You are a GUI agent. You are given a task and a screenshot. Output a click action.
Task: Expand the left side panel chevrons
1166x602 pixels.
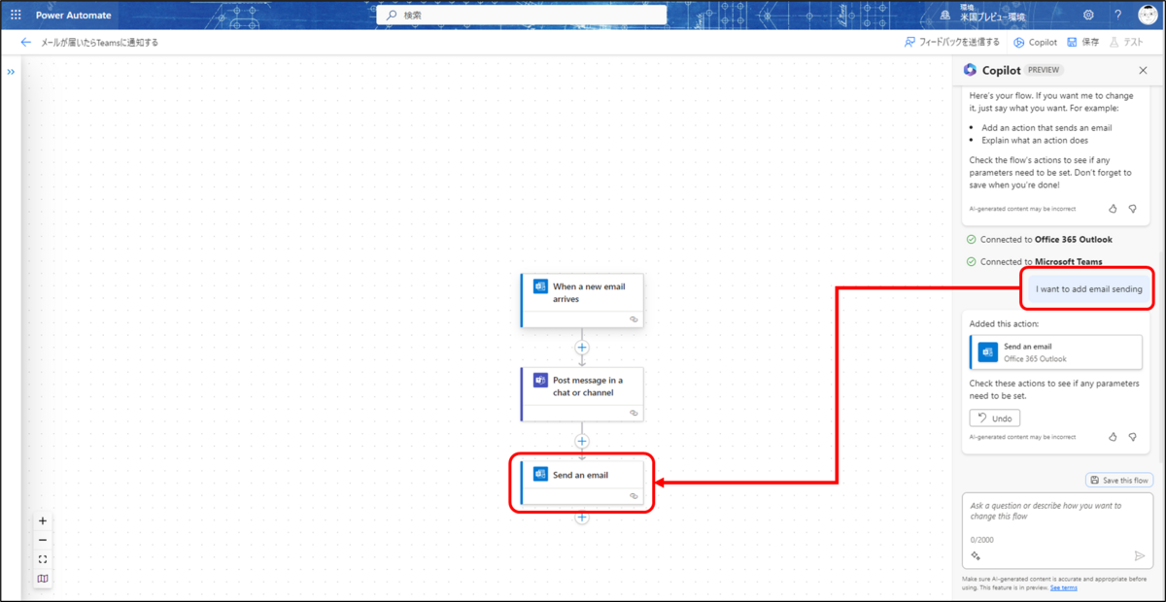click(x=12, y=72)
